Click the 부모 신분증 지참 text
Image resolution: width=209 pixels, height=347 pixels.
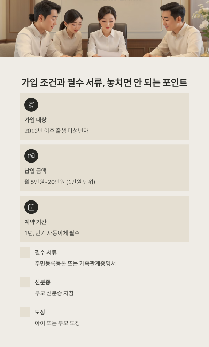54,293
